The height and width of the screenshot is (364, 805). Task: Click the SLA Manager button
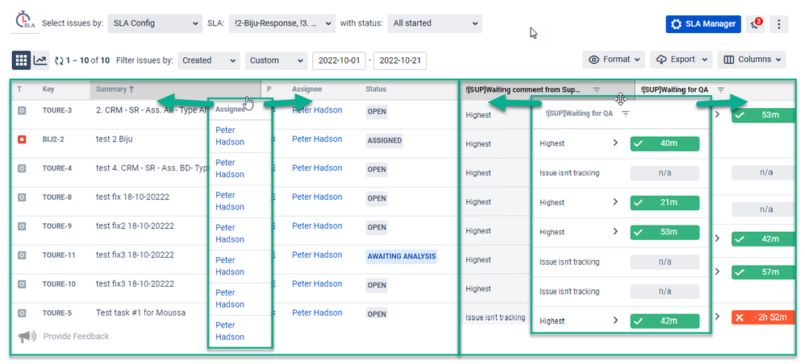coord(703,23)
